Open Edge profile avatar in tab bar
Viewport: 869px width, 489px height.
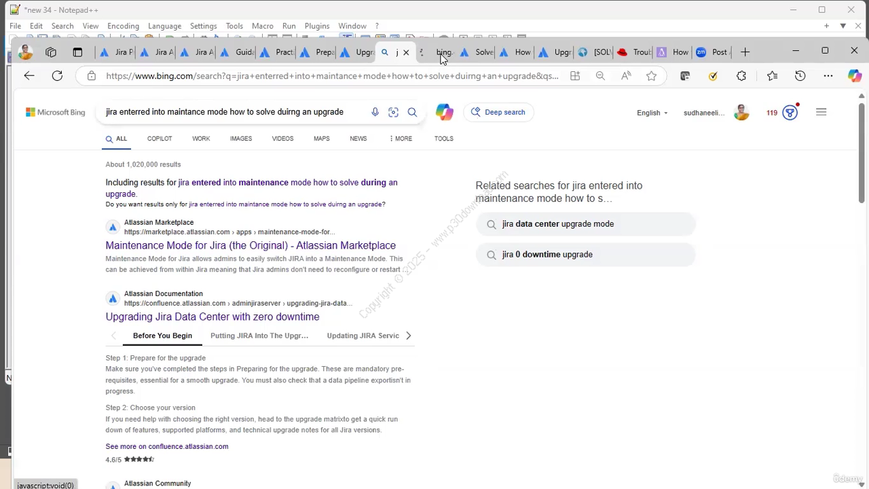pos(25,52)
